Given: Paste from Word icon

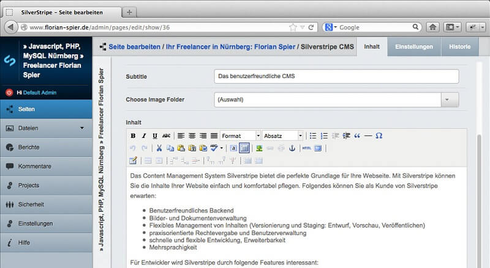Looking at the screenshot, I should coord(203,148).
